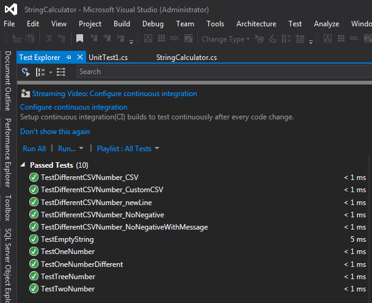
Task: Collapse the Passed Tests group triangle
Action: coord(23,165)
